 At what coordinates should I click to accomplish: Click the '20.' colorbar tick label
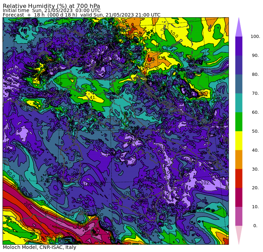click(x=255, y=188)
